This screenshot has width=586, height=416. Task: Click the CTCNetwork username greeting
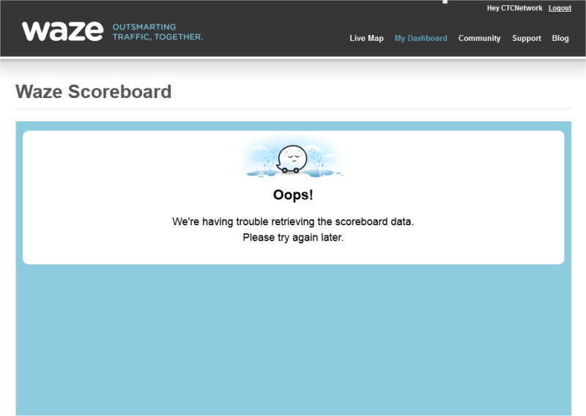(514, 8)
